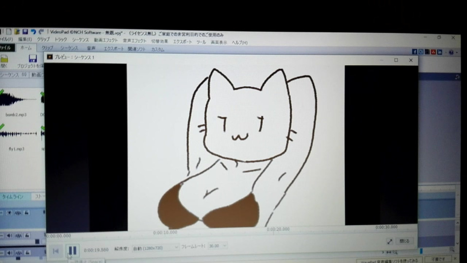Open the トラック menu

pyautogui.click(x=61, y=39)
